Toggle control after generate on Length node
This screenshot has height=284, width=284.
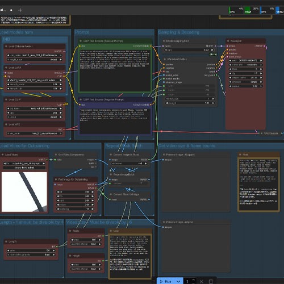pyautogui.click(x=31, y=254)
